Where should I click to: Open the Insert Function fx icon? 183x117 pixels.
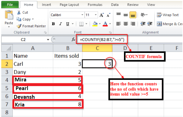(73, 40)
